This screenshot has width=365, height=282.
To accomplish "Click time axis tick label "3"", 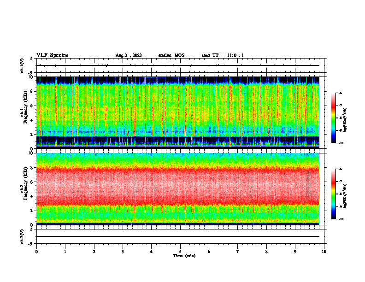I will (123, 252).
